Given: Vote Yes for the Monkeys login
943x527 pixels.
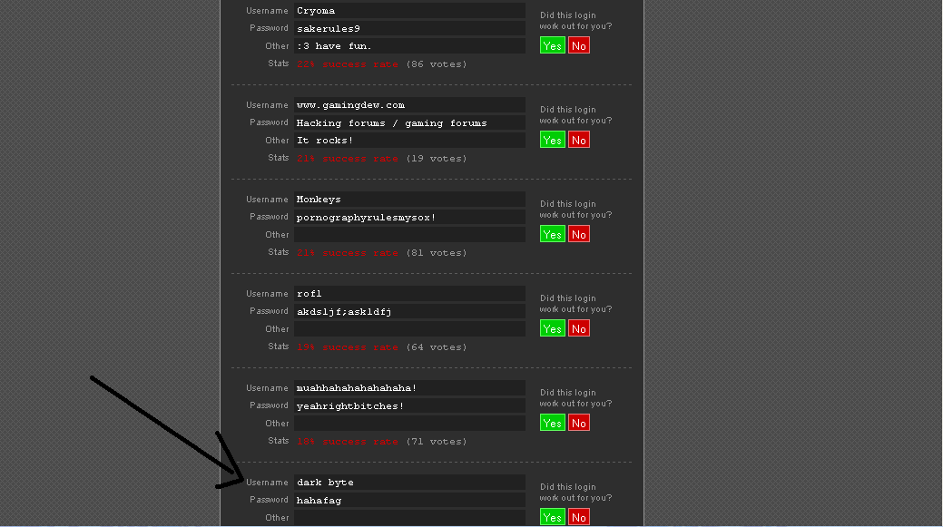Looking at the screenshot, I should (552, 234).
